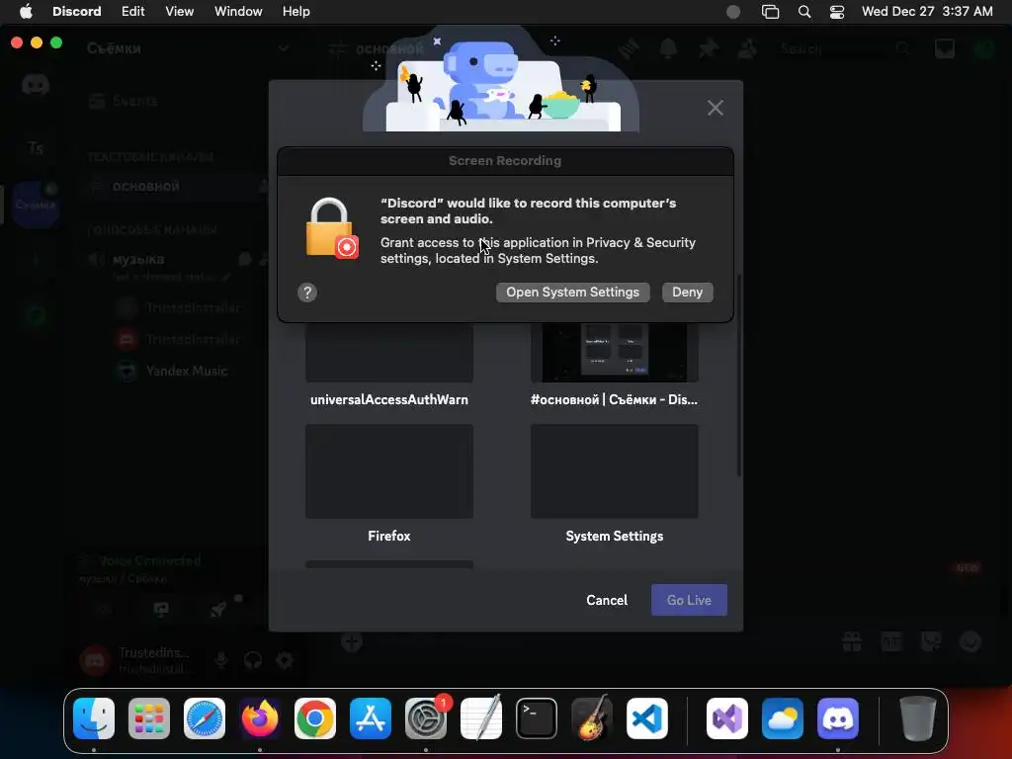This screenshot has height=759, width=1012.
Task: Select Ts server icon in sidebar
Action: pyautogui.click(x=36, y=148)
